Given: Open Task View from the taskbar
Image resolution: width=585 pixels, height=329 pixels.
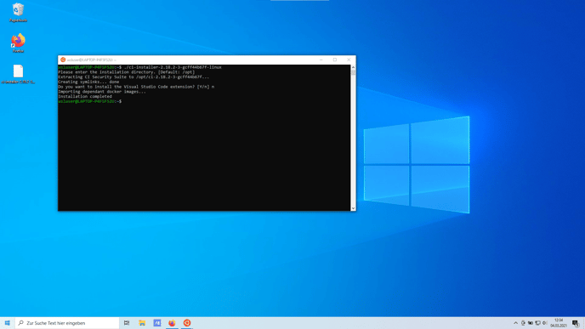Looking at the screenshot, I should coord(127,323).
